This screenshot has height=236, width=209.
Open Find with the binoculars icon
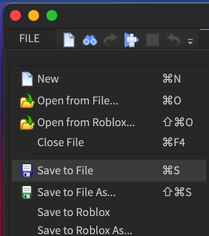coord(90,40)
